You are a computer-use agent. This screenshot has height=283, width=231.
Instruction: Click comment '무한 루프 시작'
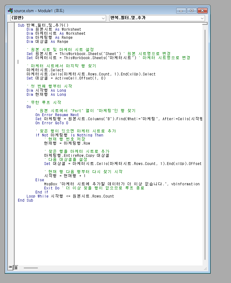pyautogui.click(x=44, y=102)
